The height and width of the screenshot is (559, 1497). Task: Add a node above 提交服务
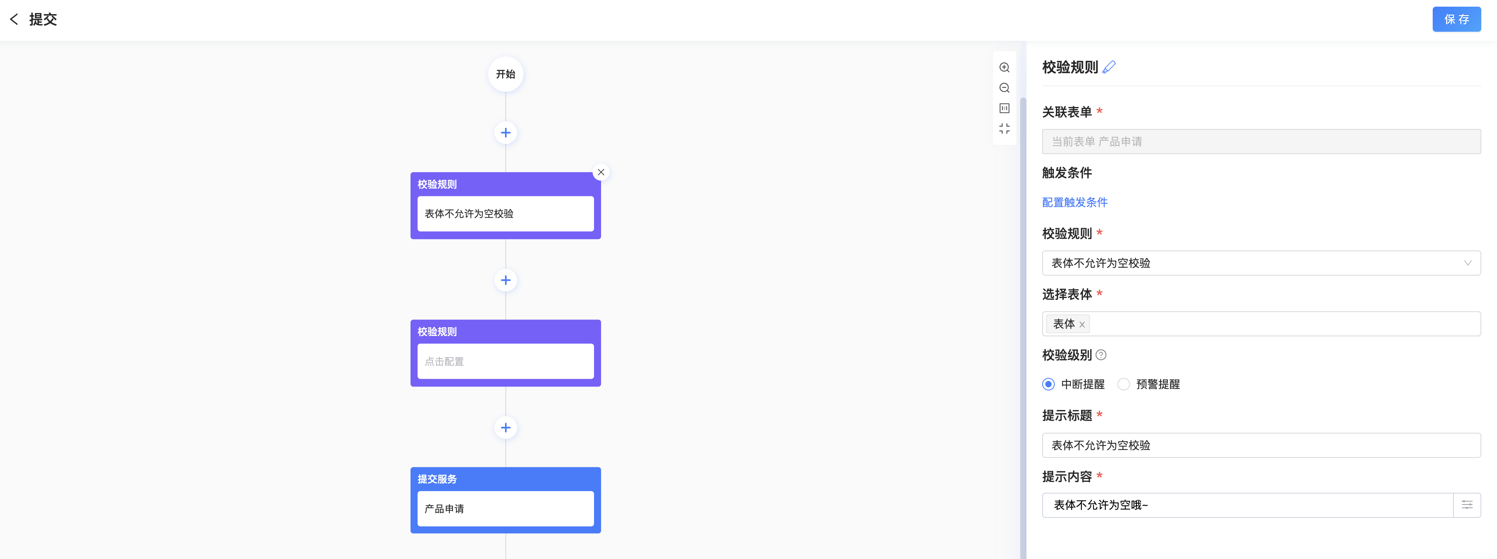tap(505, 428)
